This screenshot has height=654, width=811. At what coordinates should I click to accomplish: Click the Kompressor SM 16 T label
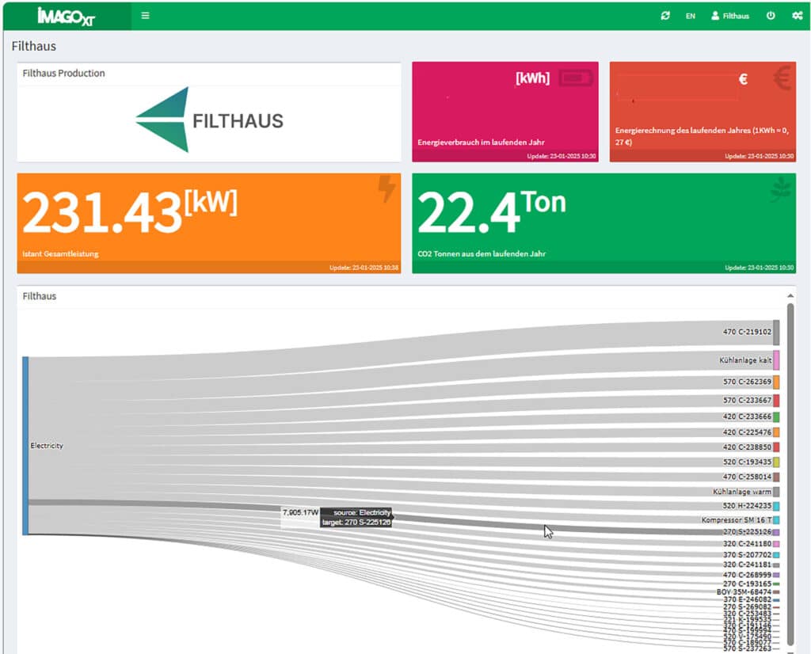point(736,520)
